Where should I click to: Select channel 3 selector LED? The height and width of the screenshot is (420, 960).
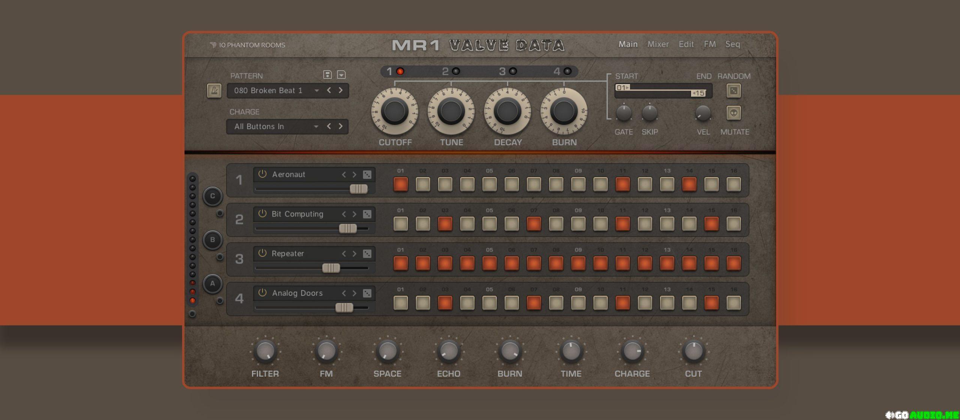coord(513,71)
